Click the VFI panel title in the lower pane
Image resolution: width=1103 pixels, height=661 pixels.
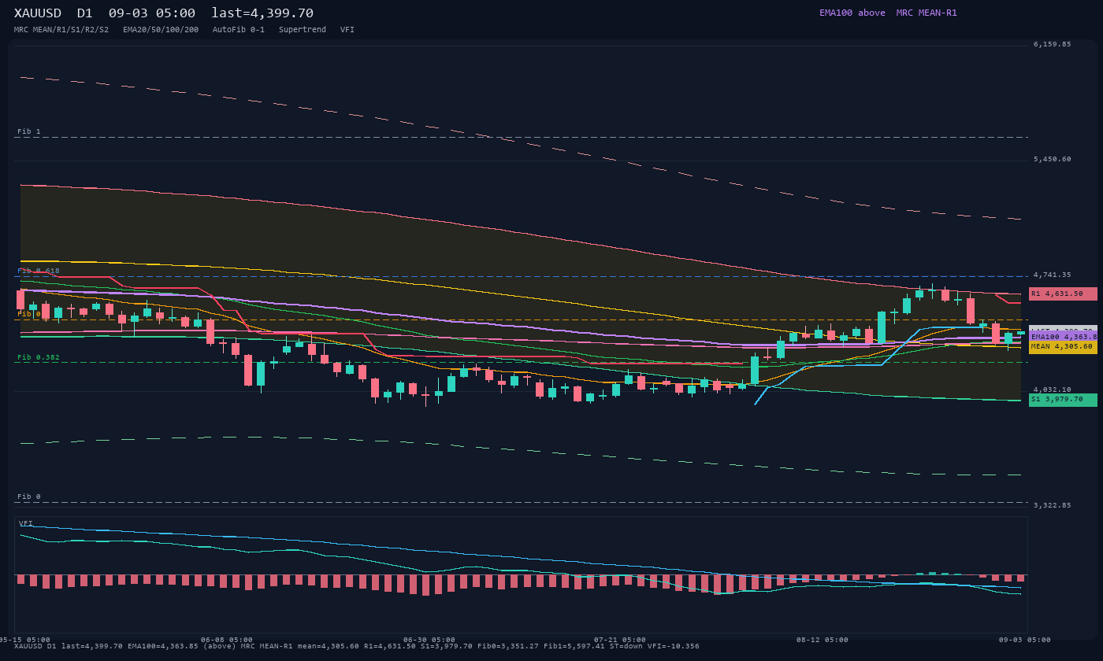coord(26,523)
